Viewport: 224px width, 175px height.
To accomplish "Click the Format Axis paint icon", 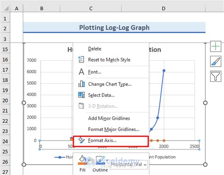I will click(x=81, y=140).
